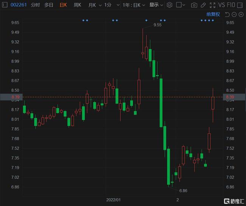This screenshot has width=246, height=206.
Task: Click the 前复权 adjustment mode link
Action: coord(213,14)
